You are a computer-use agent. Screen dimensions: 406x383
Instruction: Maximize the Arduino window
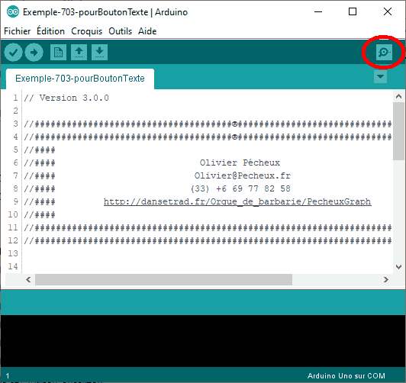[x=353, y=12]
